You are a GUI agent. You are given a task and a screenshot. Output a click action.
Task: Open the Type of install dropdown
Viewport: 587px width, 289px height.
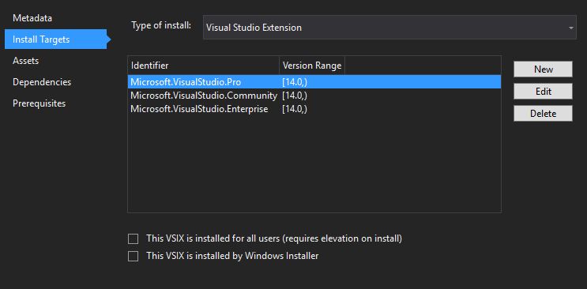(389, 28)
